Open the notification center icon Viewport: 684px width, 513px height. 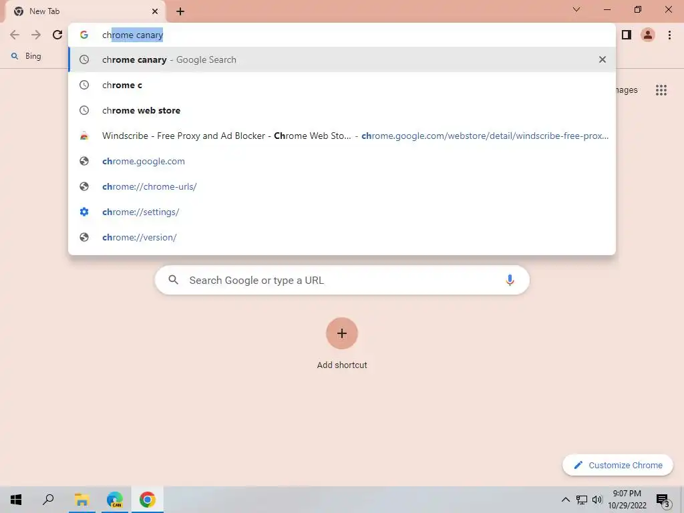point(663,501)
